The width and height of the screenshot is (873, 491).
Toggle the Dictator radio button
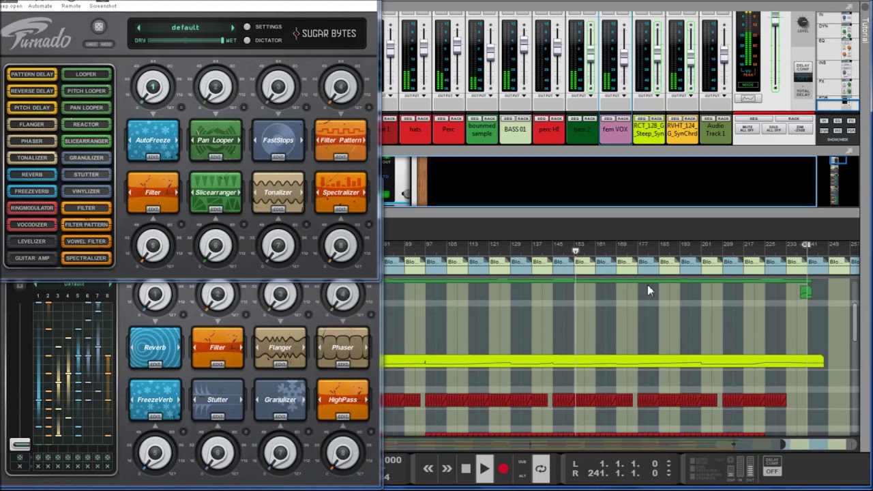pyautogui.click(x=247, y=40)
